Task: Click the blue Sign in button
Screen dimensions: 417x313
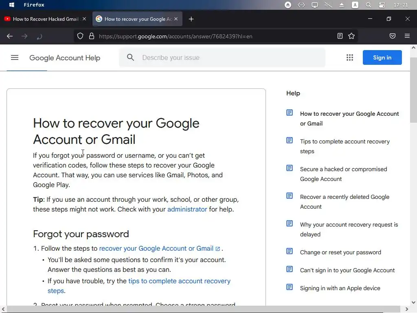Action: click(x=382, y=57)
